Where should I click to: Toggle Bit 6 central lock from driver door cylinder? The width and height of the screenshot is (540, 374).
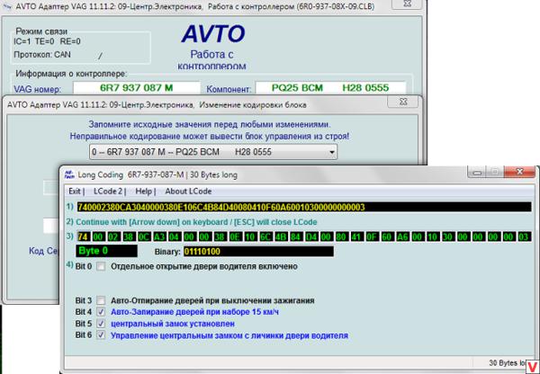pos(101,335)
